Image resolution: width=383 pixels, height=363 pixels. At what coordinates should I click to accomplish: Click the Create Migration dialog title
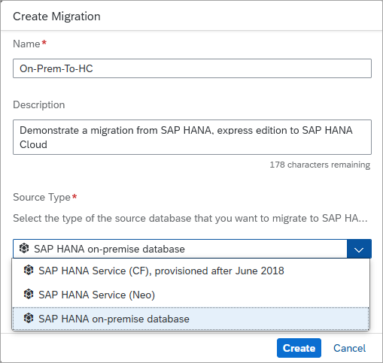click(56, 17)
